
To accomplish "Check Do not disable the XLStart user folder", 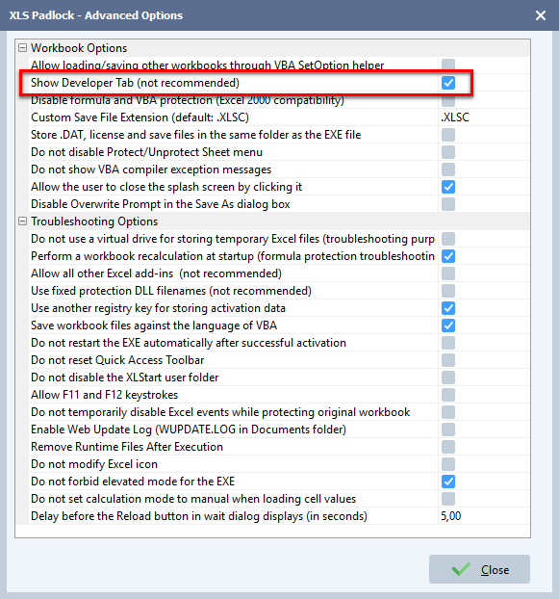I will [448, 378].
